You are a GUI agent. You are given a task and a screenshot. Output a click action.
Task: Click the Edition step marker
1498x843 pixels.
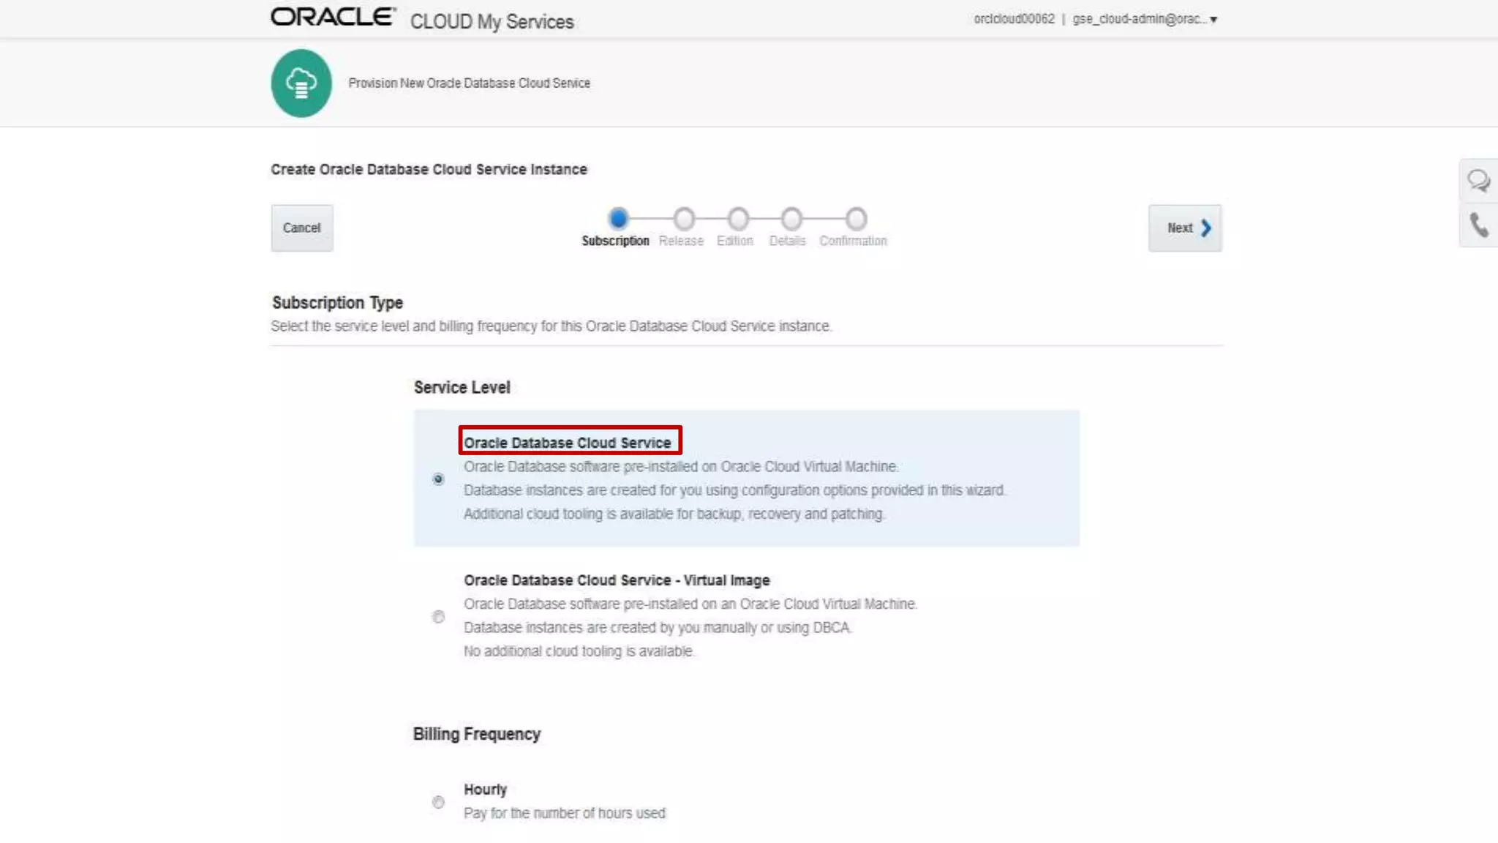tap(738, 218)
